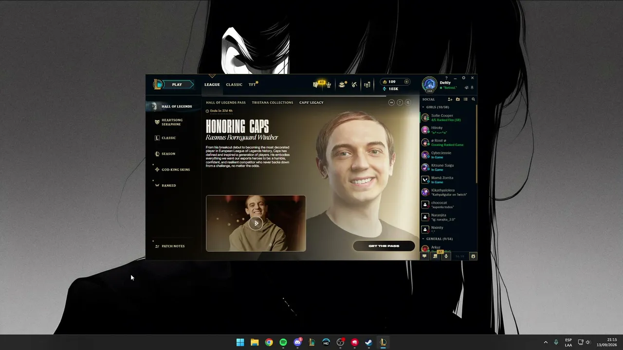Open Discord from the taskbar

coord(297,342)
